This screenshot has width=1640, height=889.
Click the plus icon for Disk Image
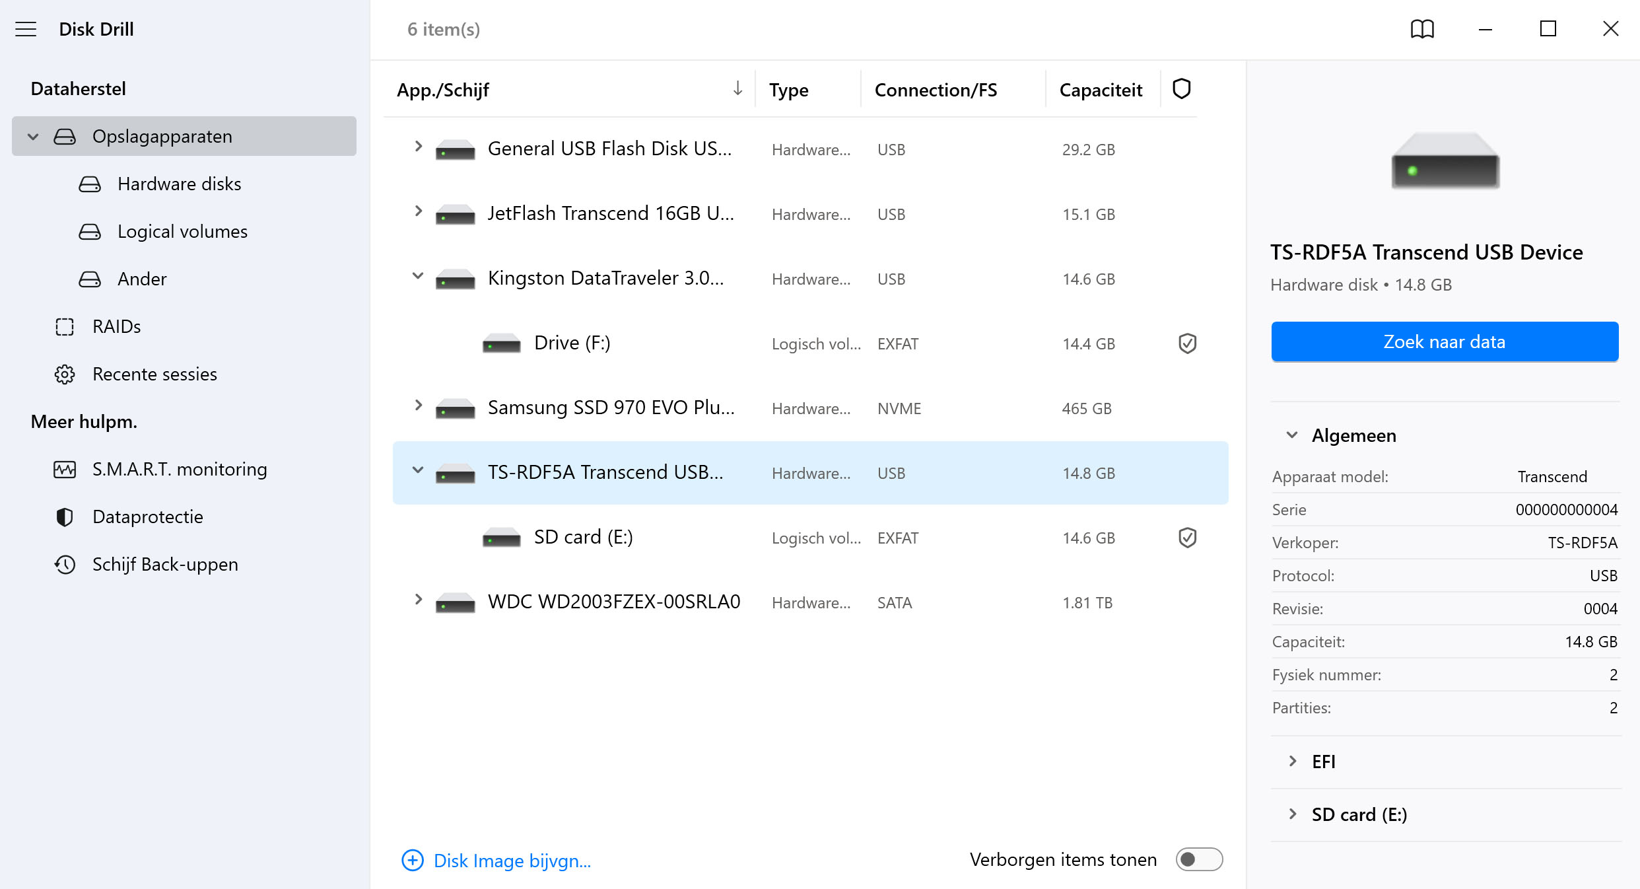(x=413, y=861)
